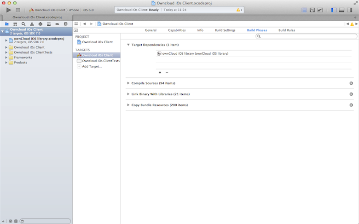Delete the Compile Sources build phase
359x224 pixels.
click(351, 83)
